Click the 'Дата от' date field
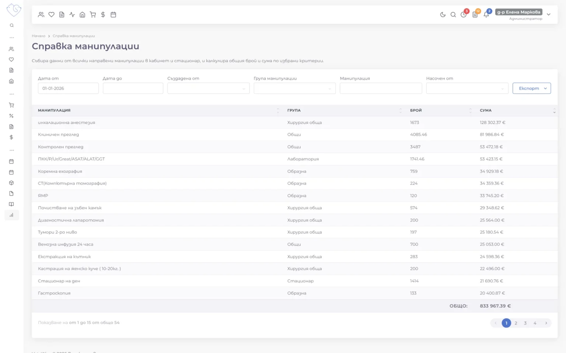 coord(68,88)
